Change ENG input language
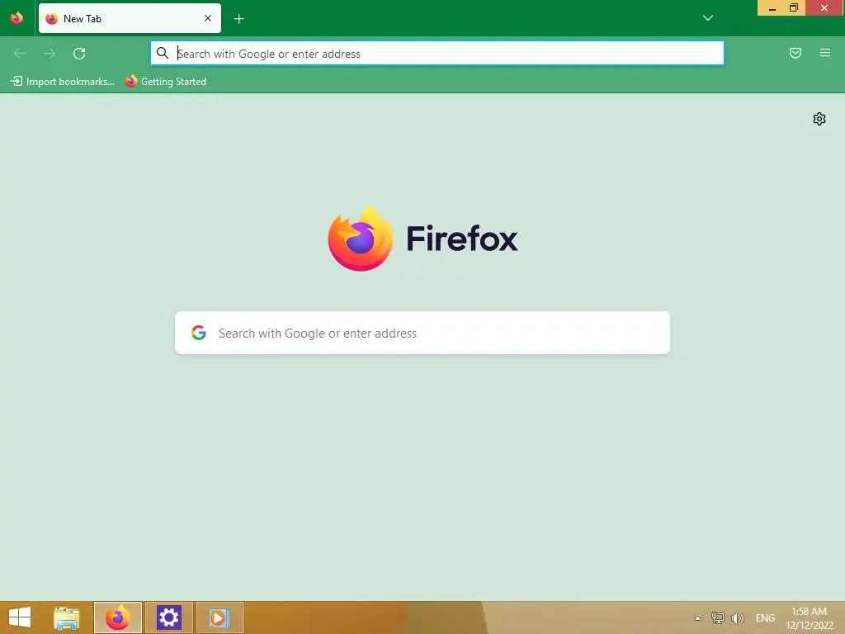 coord(765,618)
